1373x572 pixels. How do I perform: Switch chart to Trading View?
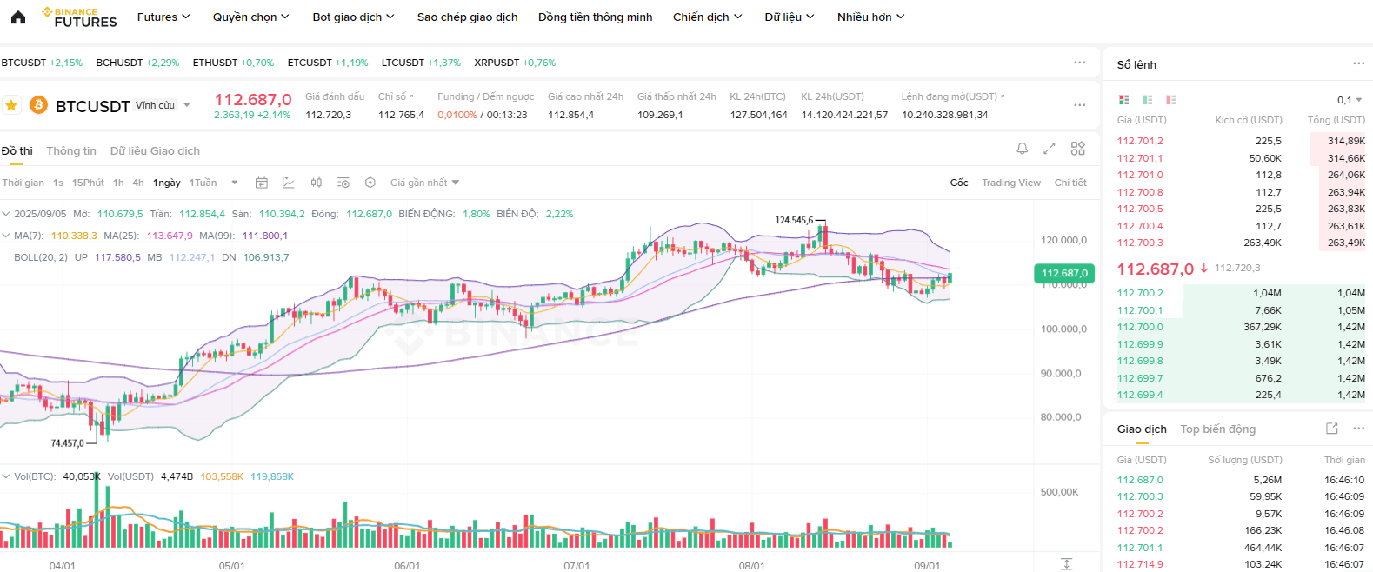click(x=1011, y=183)
